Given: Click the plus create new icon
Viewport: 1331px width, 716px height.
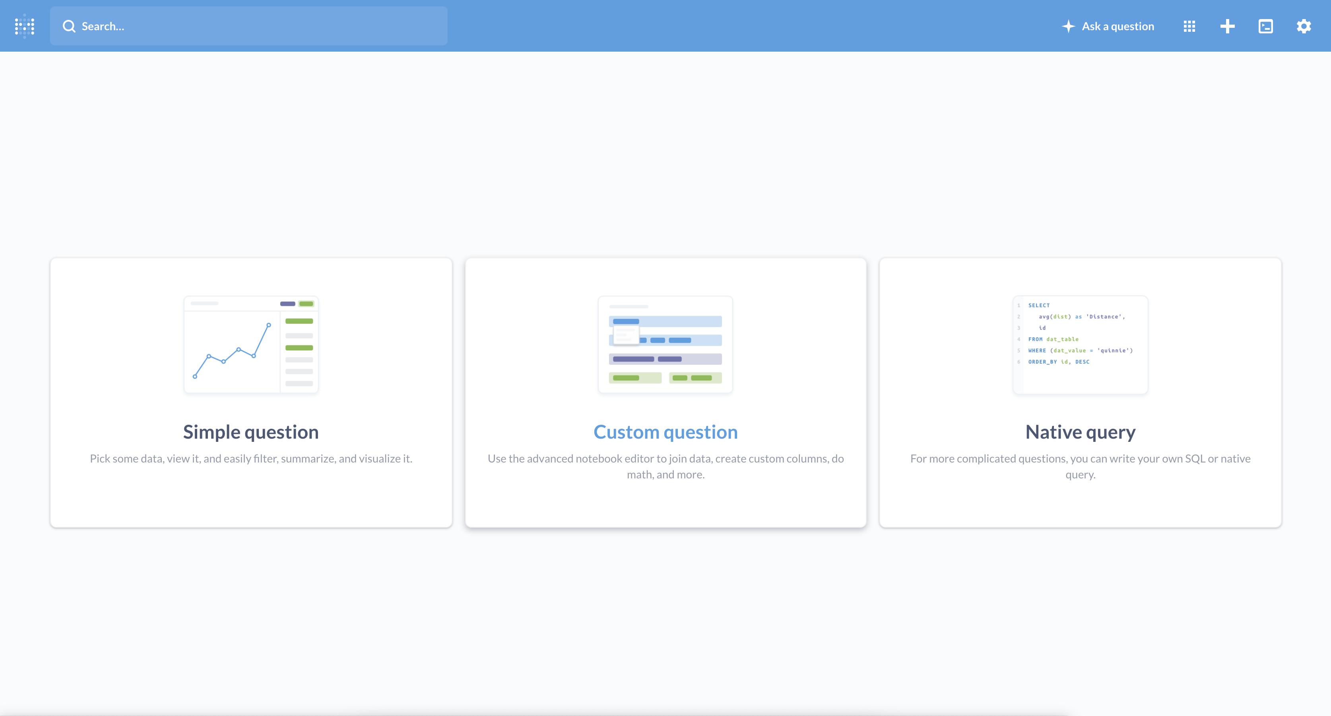Looking at the screenshot, I should click(1227, 26).
